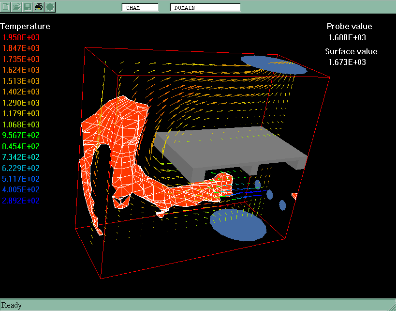Click the DOMAIN text field
This screenshot has height=311, width=396.
coord(205,7)
